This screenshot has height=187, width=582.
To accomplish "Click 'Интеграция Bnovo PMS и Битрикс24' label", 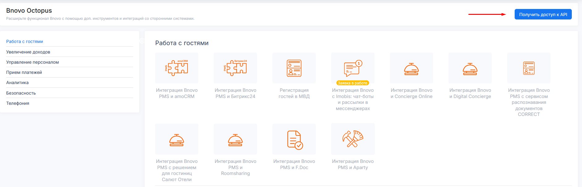I will (x=235, y=93).
